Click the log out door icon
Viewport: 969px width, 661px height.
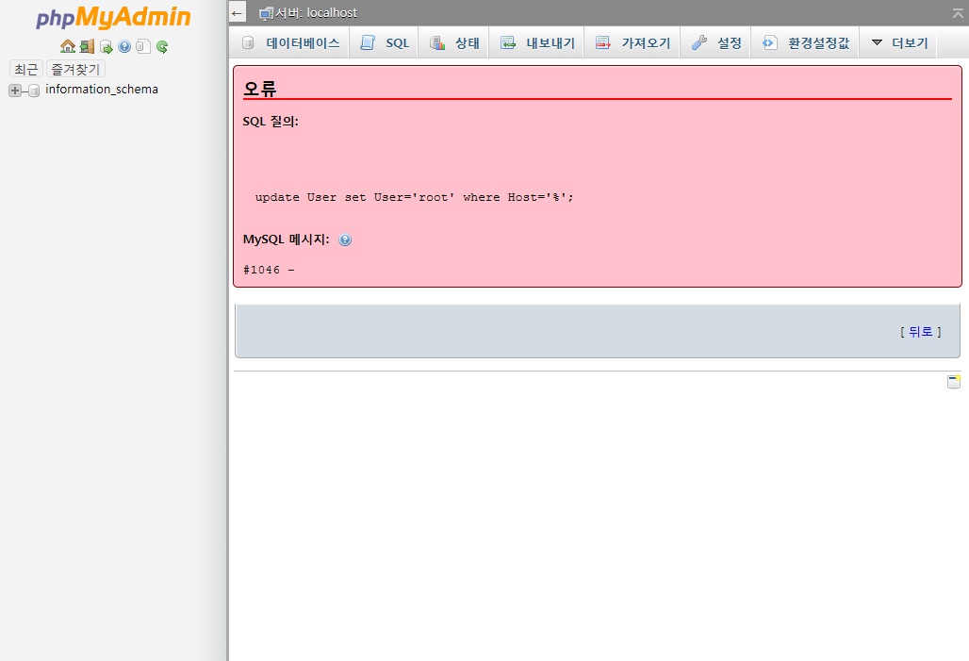pyautogui.click(x=87, y=46)
